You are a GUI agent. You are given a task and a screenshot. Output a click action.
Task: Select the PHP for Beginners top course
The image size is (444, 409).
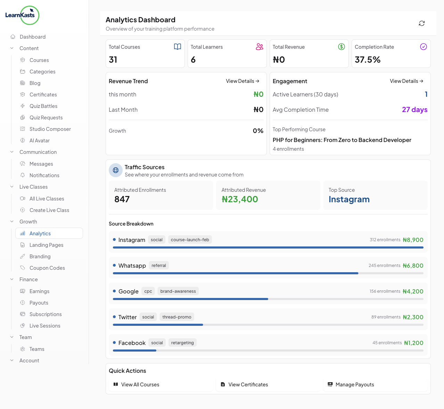[342, 140]
